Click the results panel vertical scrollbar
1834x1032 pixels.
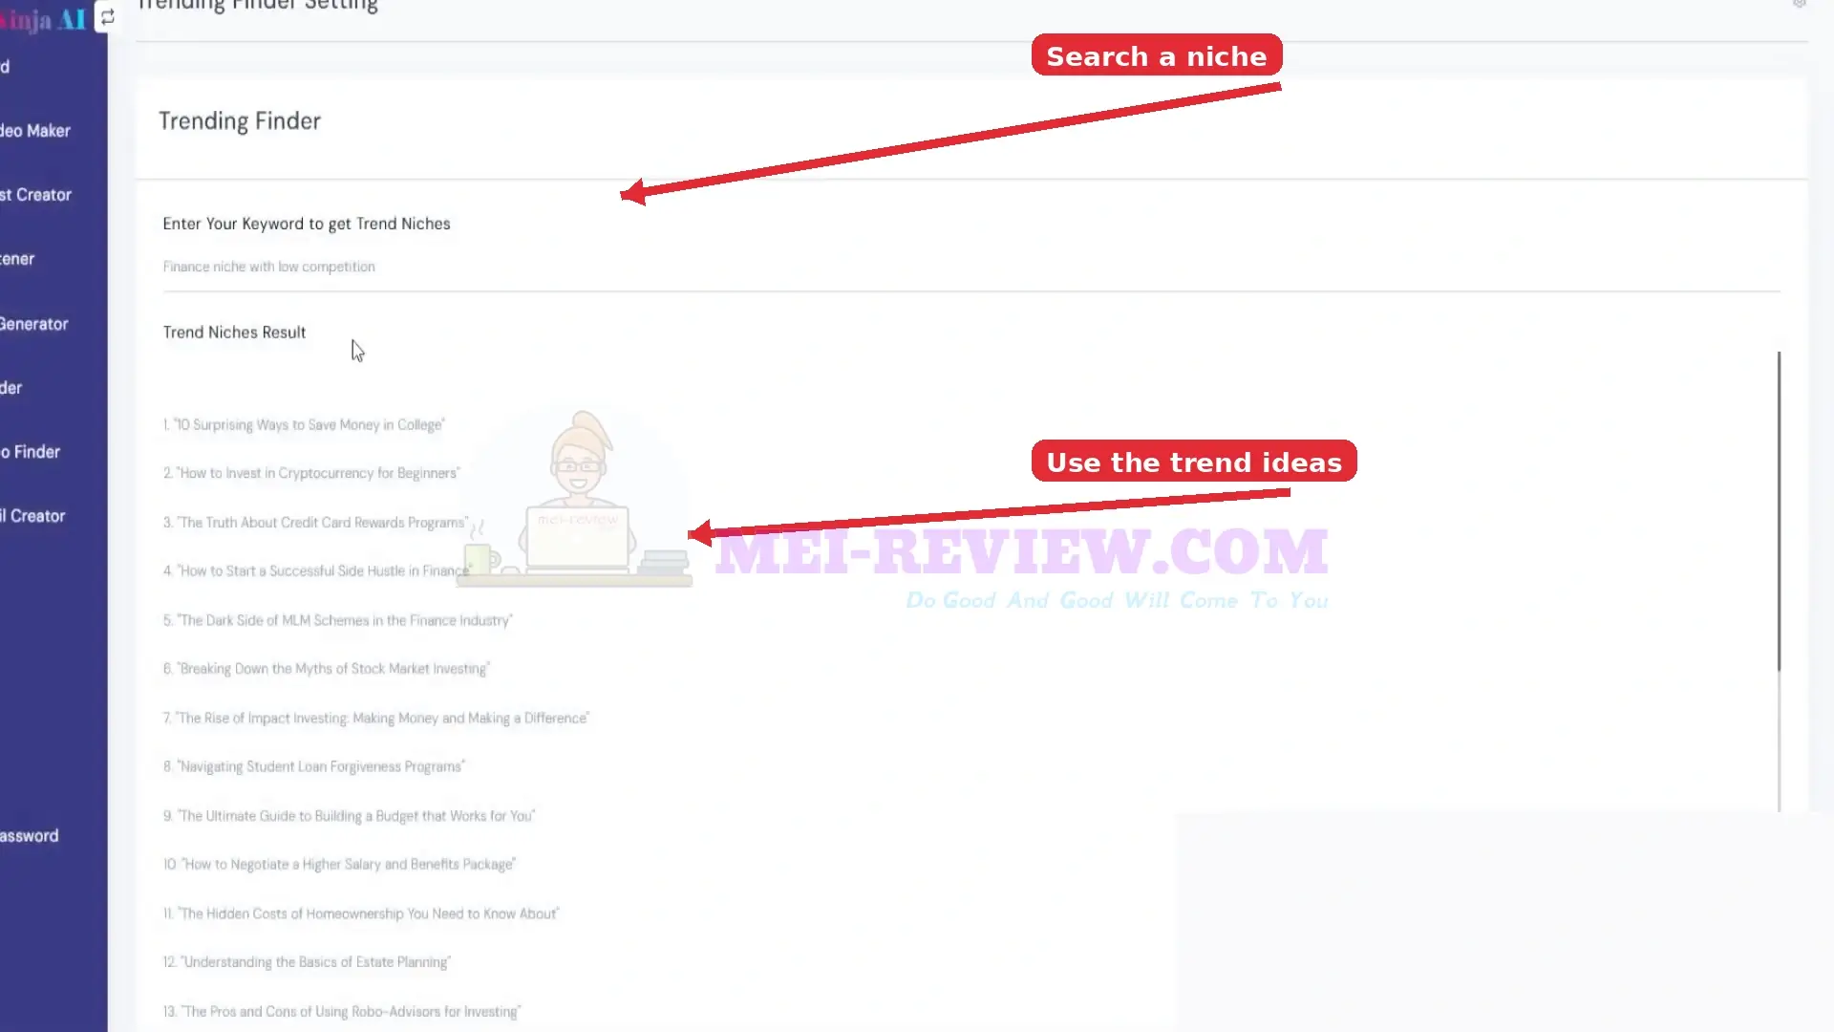[1779, 511]
